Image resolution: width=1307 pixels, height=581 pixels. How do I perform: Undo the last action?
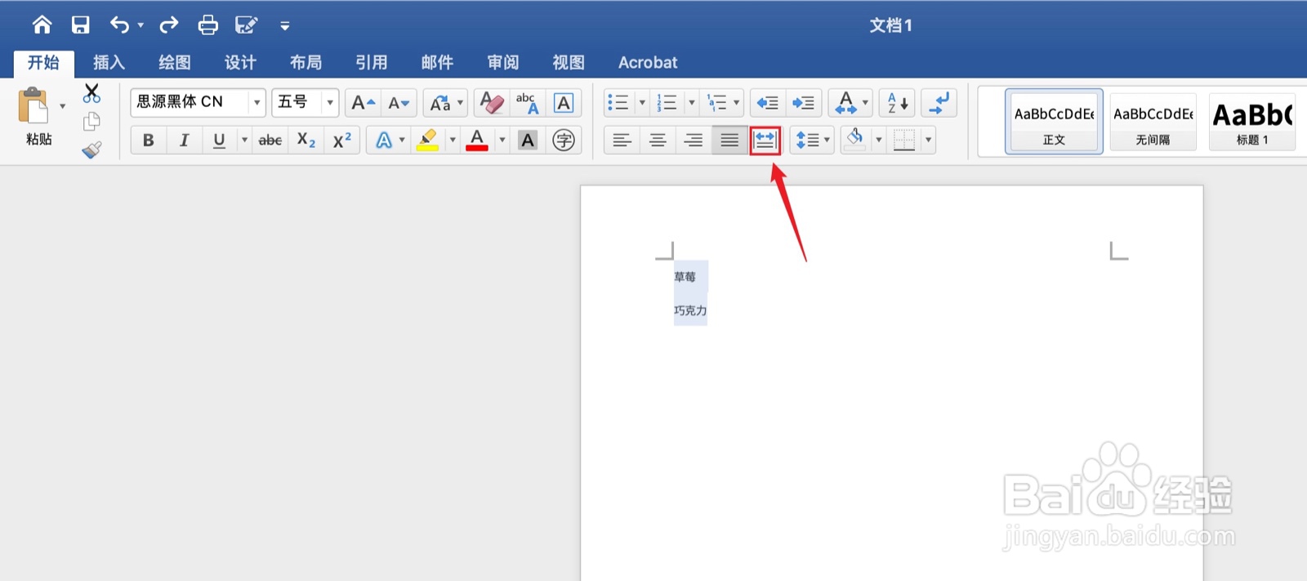pos(119,25)
